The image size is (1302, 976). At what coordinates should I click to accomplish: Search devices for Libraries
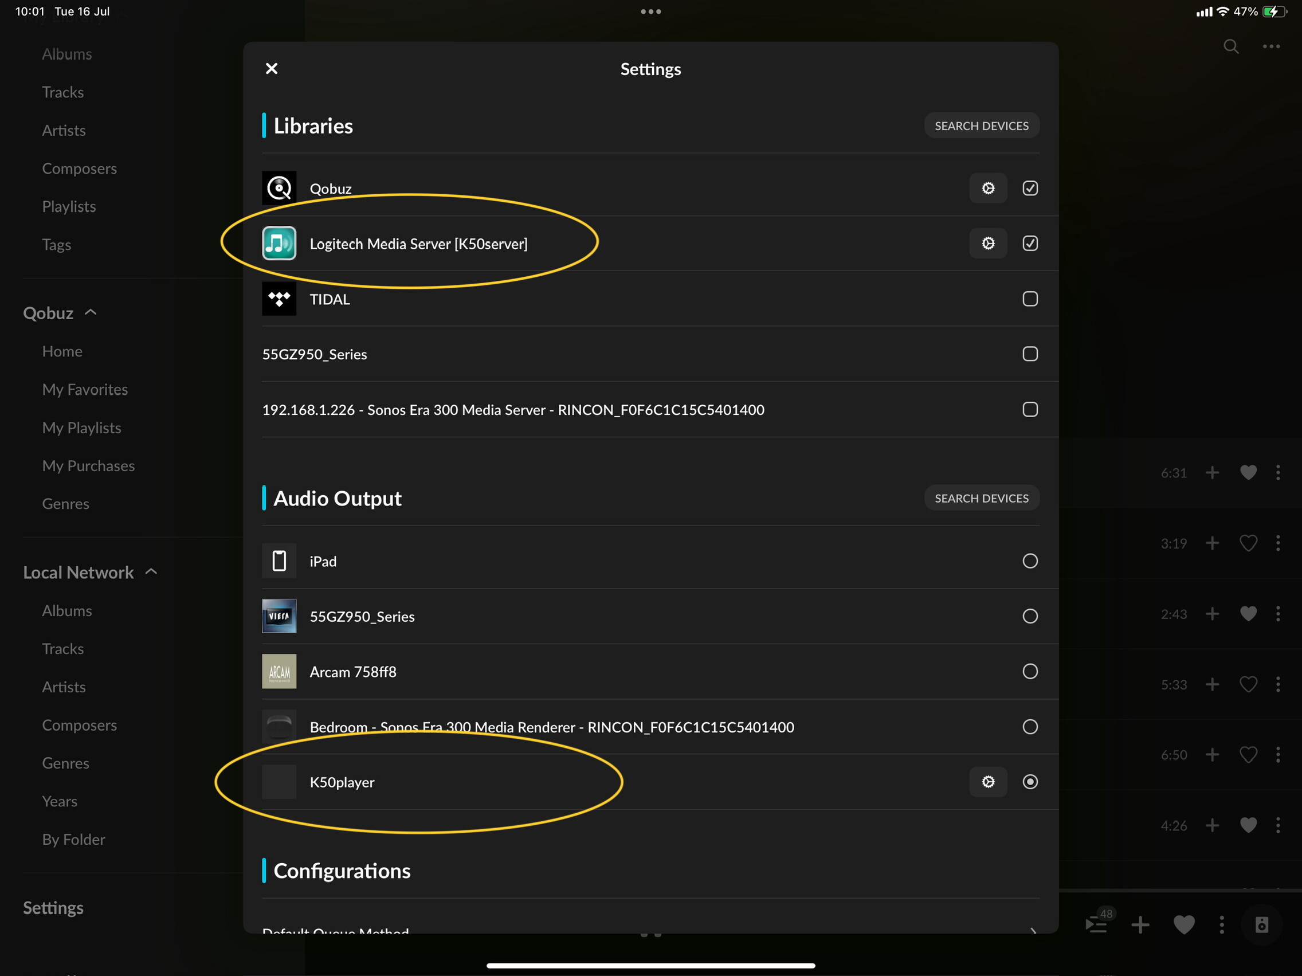(981, 126)
